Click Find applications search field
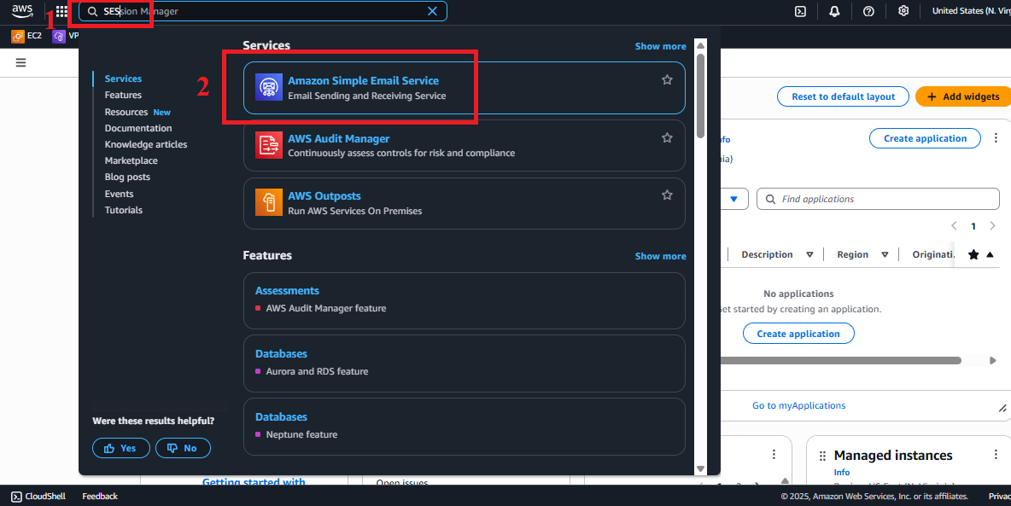 pos(878,199)
